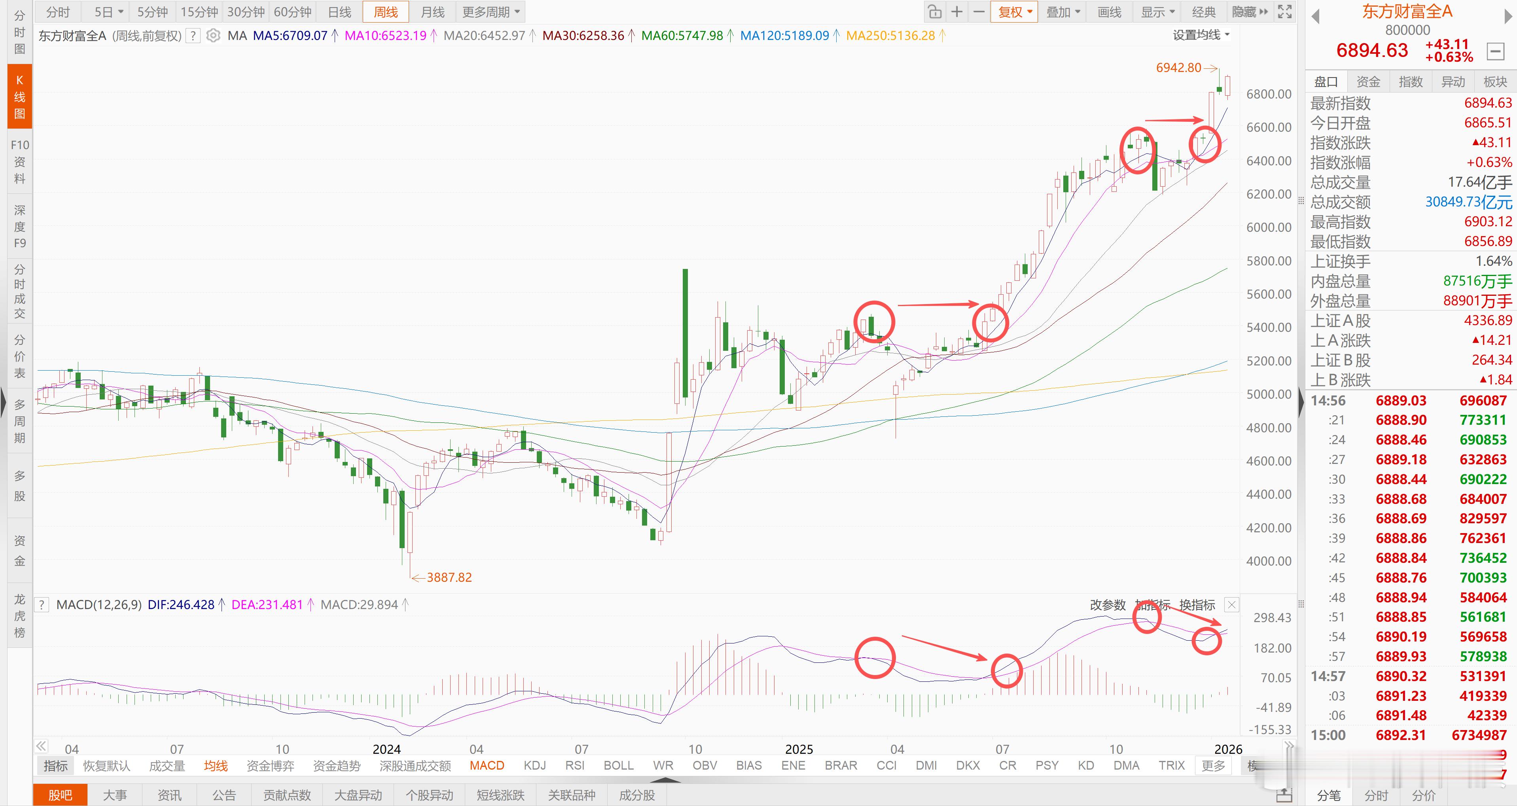1517x806 pixels.
Task: Click the 改参数 link in MACD panel
Action: pyautogui.click(x=1107, y=605)
